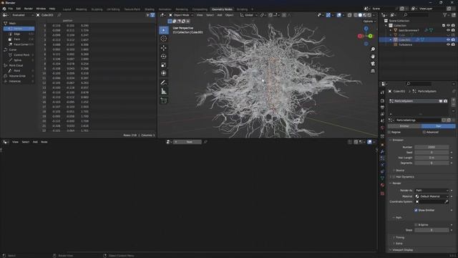Switch to the Shading workspace tab
This screenshot has width=458, height=258.
(150, 9)
